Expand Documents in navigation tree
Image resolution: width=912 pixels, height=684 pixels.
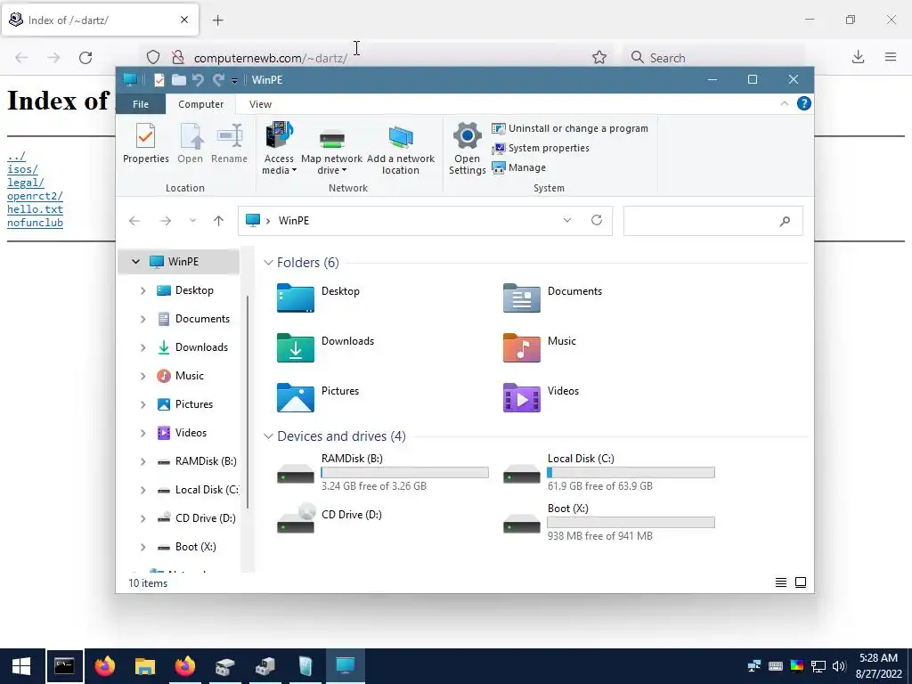point(143,319)
